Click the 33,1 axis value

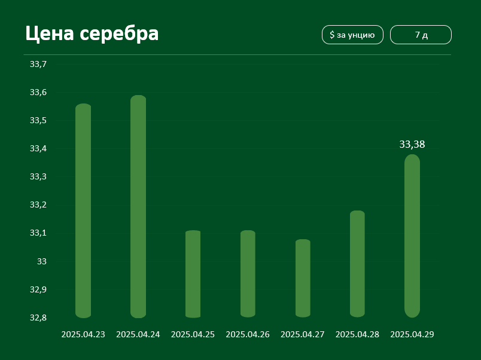coord(38,233)
